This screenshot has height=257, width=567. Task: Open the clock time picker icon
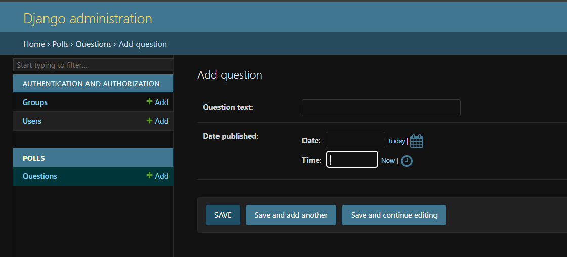[x=407, y=161]
